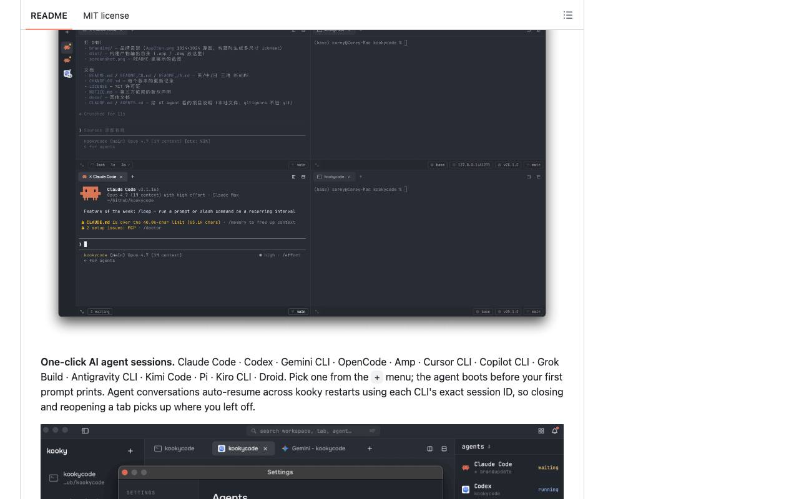The width and height of the screenshot is (799, 499).
Task: Click the 3 waiting status badge
Action: point(100,311)
